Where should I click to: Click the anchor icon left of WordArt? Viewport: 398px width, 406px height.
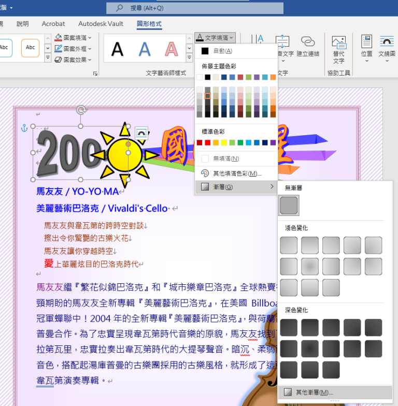click(x=24, y=128)
